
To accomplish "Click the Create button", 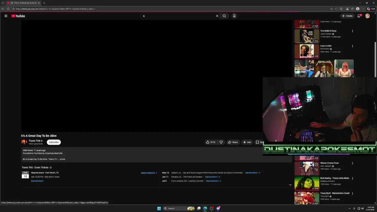I will pos(347,16).
